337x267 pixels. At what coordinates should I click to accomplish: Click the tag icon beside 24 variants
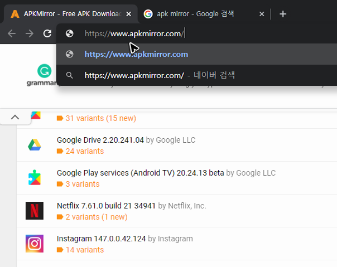click(60, 151)
